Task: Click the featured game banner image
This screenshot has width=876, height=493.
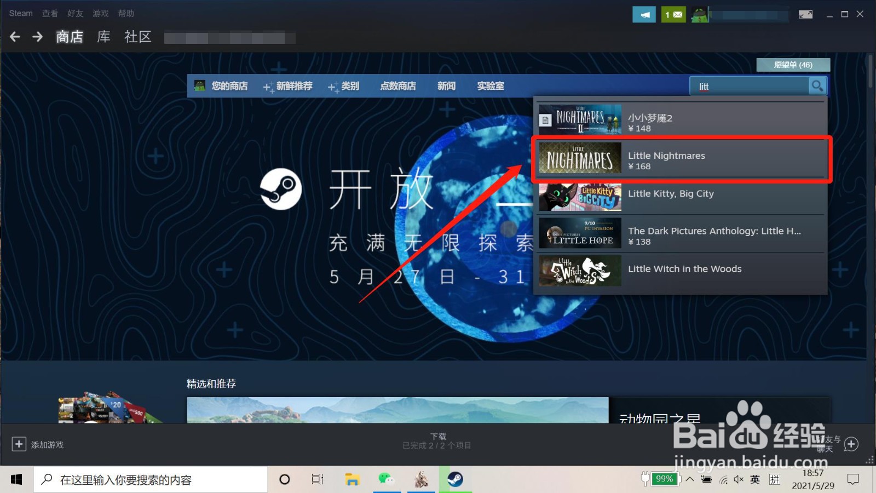Action: point(397,410)
